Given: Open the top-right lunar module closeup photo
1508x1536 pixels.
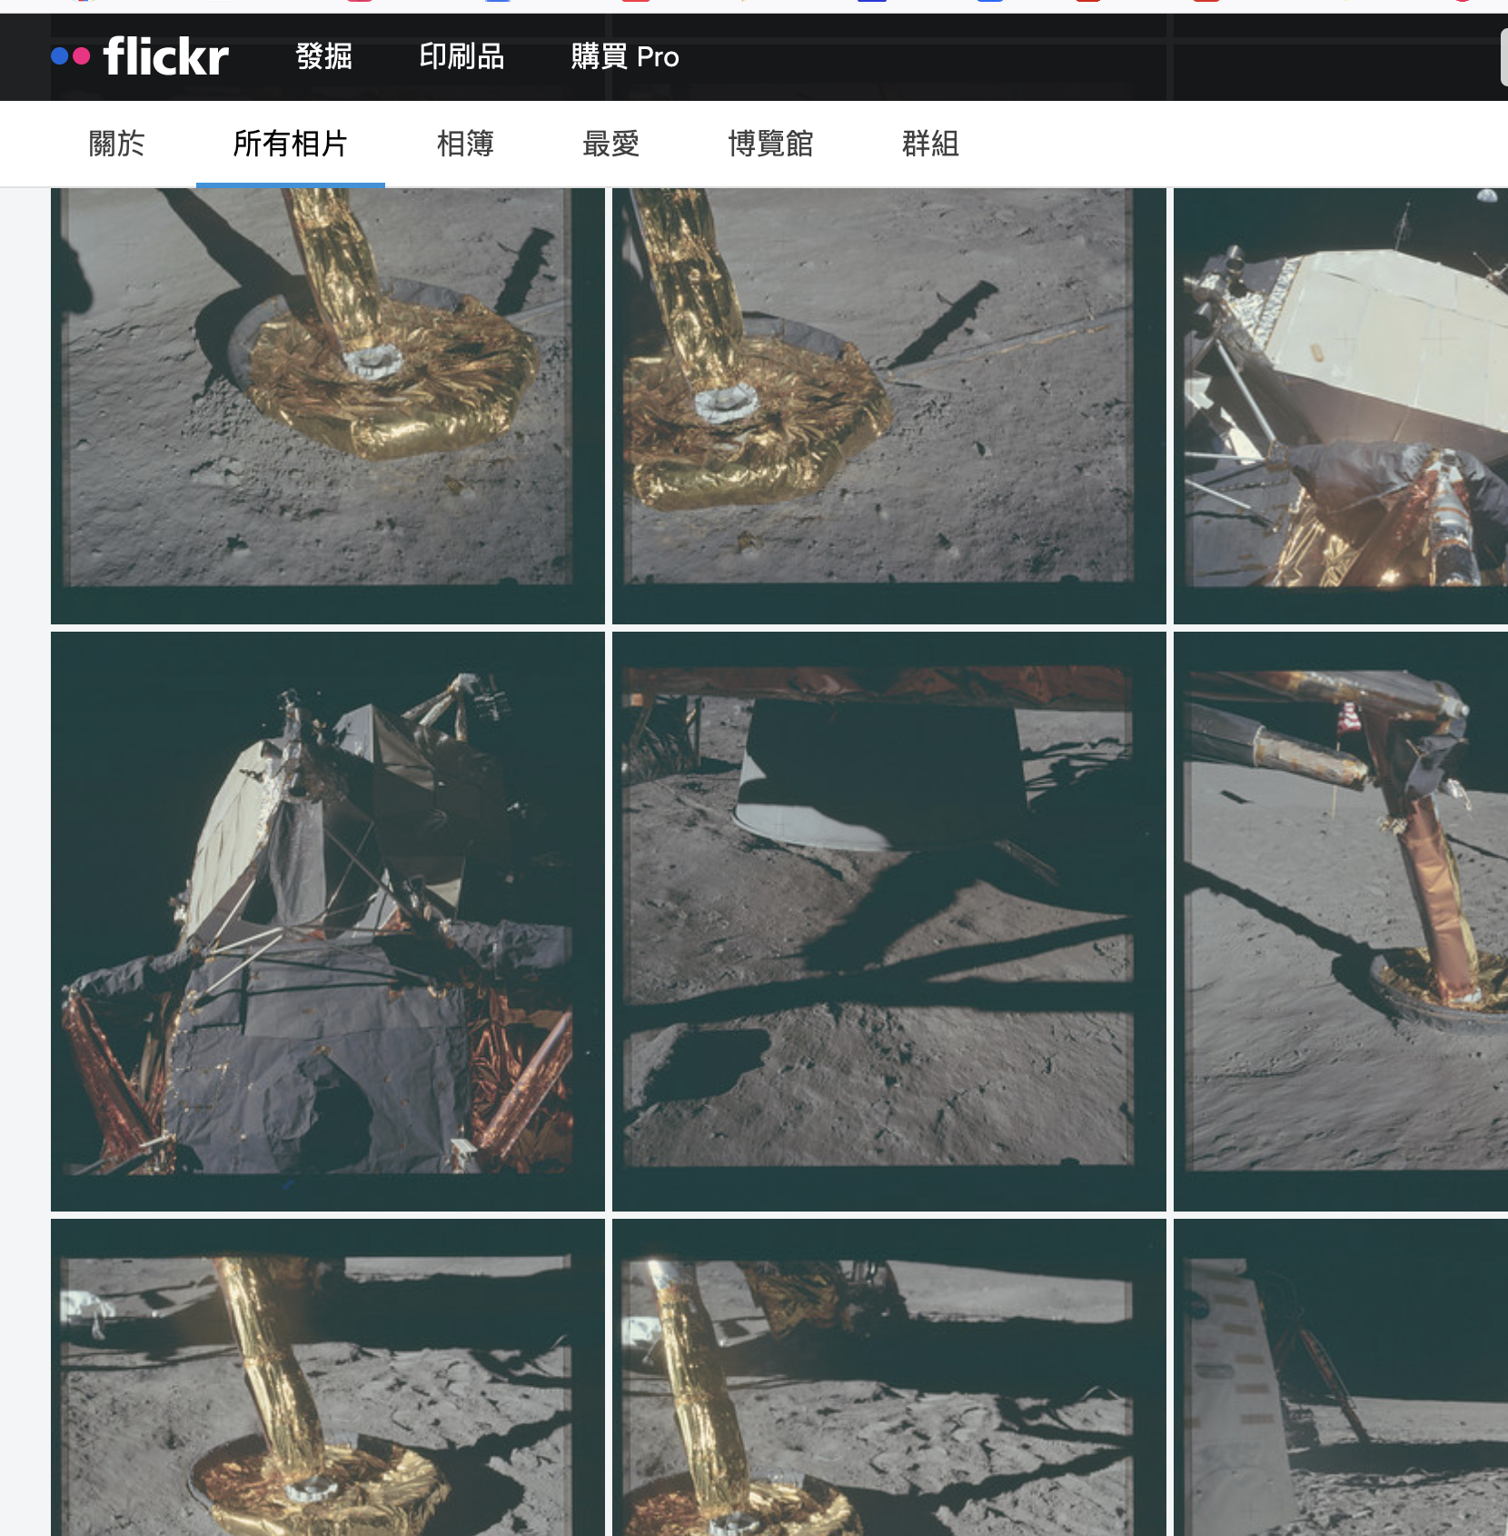Looking at the screenshot, I should tap(1341, 406).
